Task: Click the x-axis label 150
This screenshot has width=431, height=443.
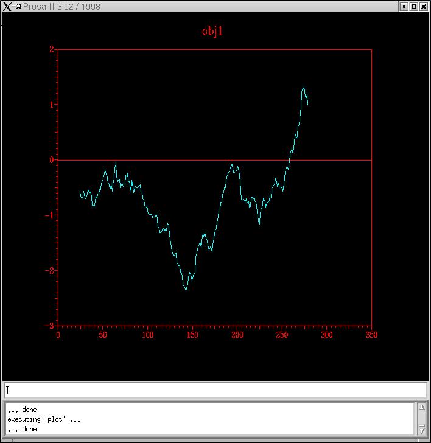Action: point(192,335)
